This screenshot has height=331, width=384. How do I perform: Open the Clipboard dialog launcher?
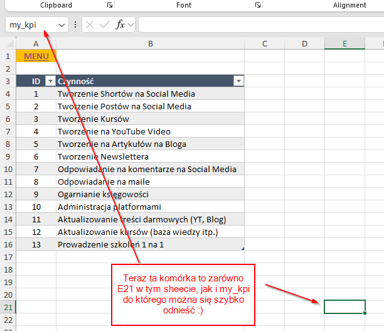(x=110, y=5)
